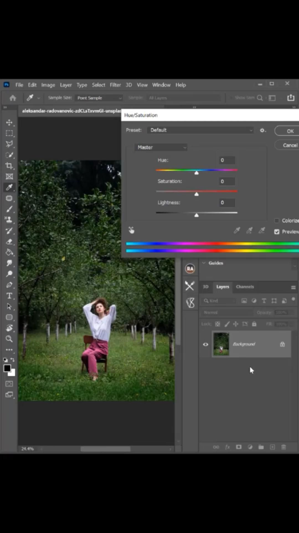Open the Filter menu
The image size is (299, 533).
pyautogui.click(x=115, y=85)
